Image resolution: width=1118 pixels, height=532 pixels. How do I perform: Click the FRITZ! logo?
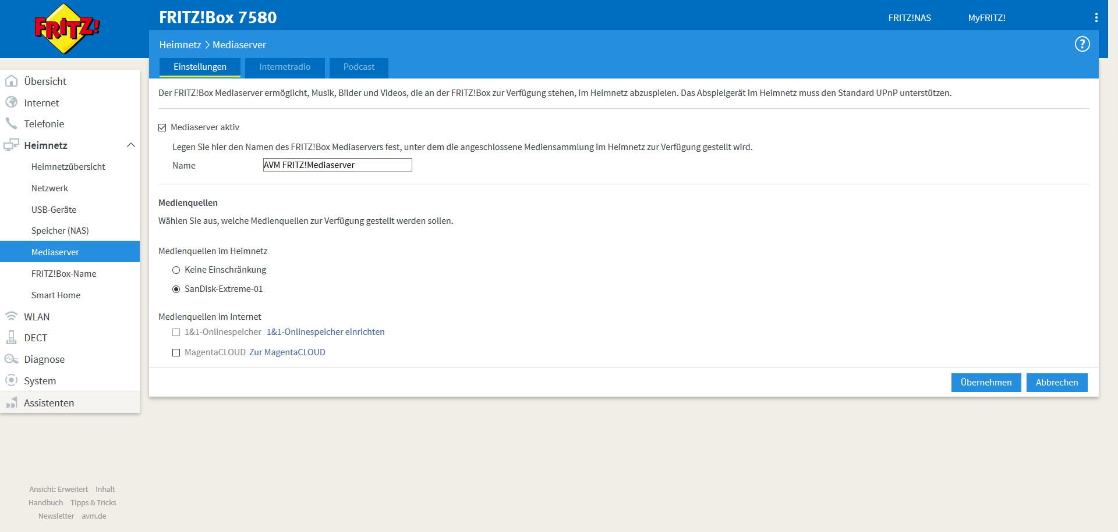point(67,28)
